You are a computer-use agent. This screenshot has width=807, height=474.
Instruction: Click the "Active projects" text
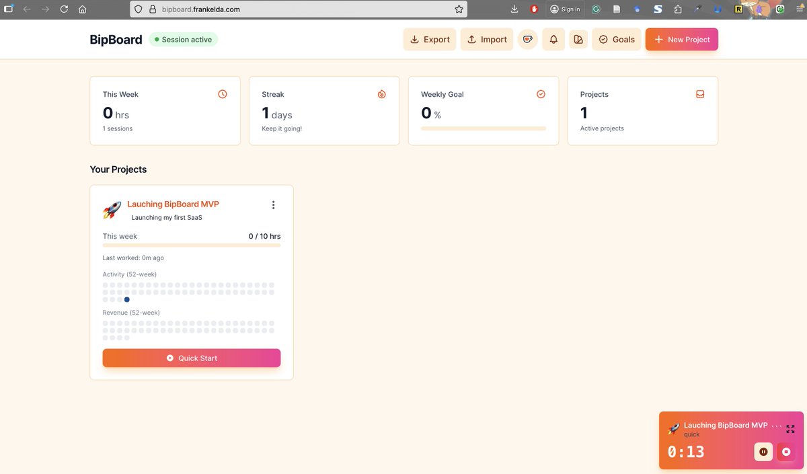(602, 128)
